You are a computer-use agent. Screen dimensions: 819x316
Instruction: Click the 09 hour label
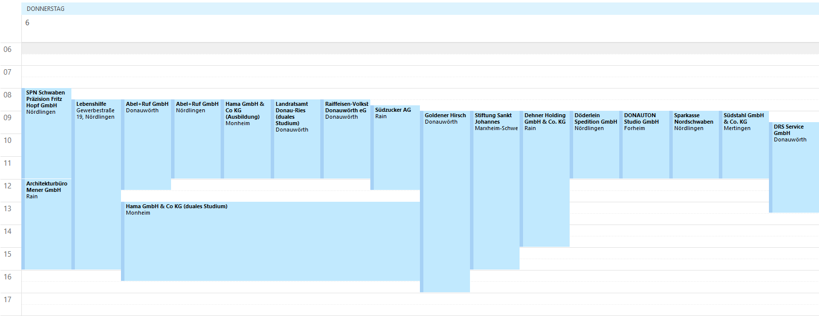pyautogui.click(x=7, y=118)
